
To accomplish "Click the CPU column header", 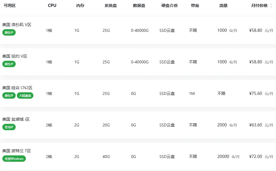I will [x=52, y=5].
